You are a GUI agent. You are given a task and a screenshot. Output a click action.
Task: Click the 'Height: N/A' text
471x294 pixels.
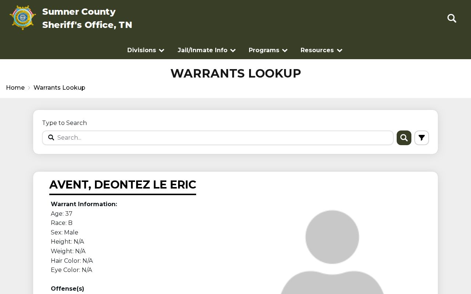(x=67, y=242)
